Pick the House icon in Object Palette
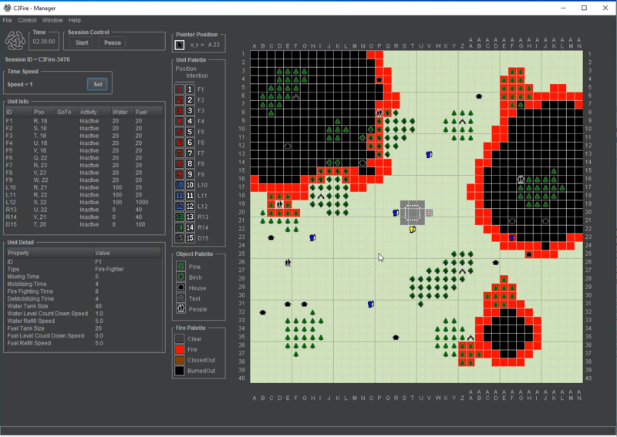This screenshot has height=437, width=617. coord(180,287)
